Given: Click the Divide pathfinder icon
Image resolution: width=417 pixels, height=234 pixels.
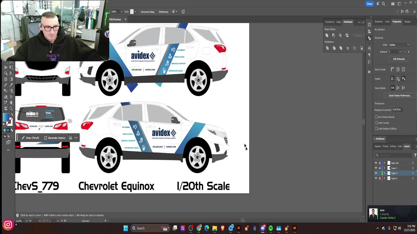Looking at the screenshot, I should 327,48.
